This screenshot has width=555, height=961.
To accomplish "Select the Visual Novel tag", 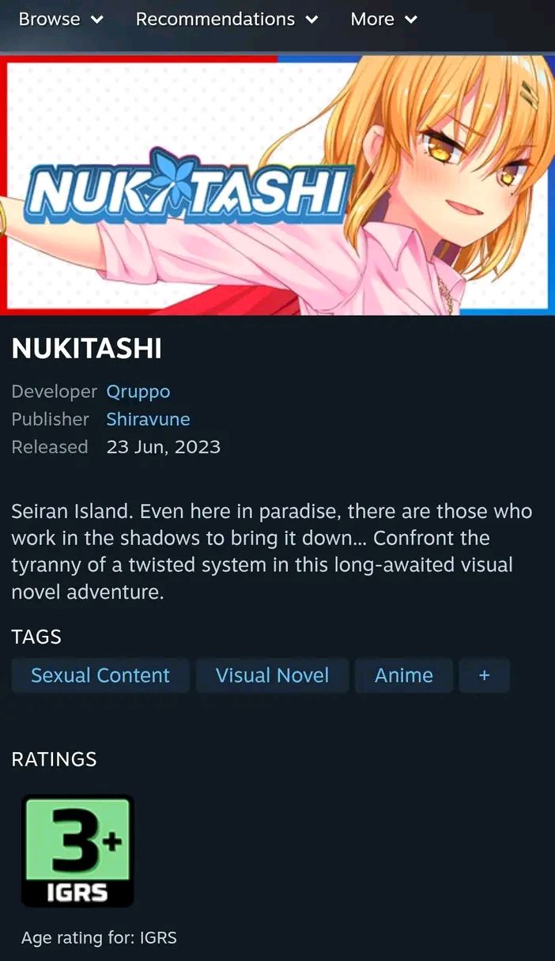I will tap(272, 675).
